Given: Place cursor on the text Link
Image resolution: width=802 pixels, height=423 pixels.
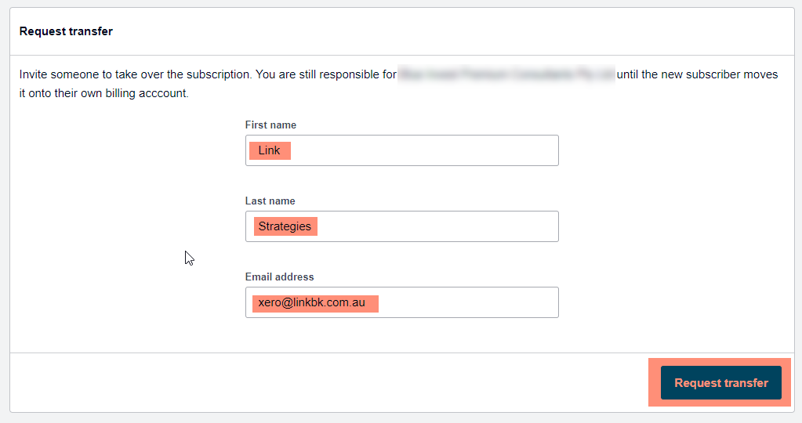Looking at the screenshot, I should (x=269, y=150).
